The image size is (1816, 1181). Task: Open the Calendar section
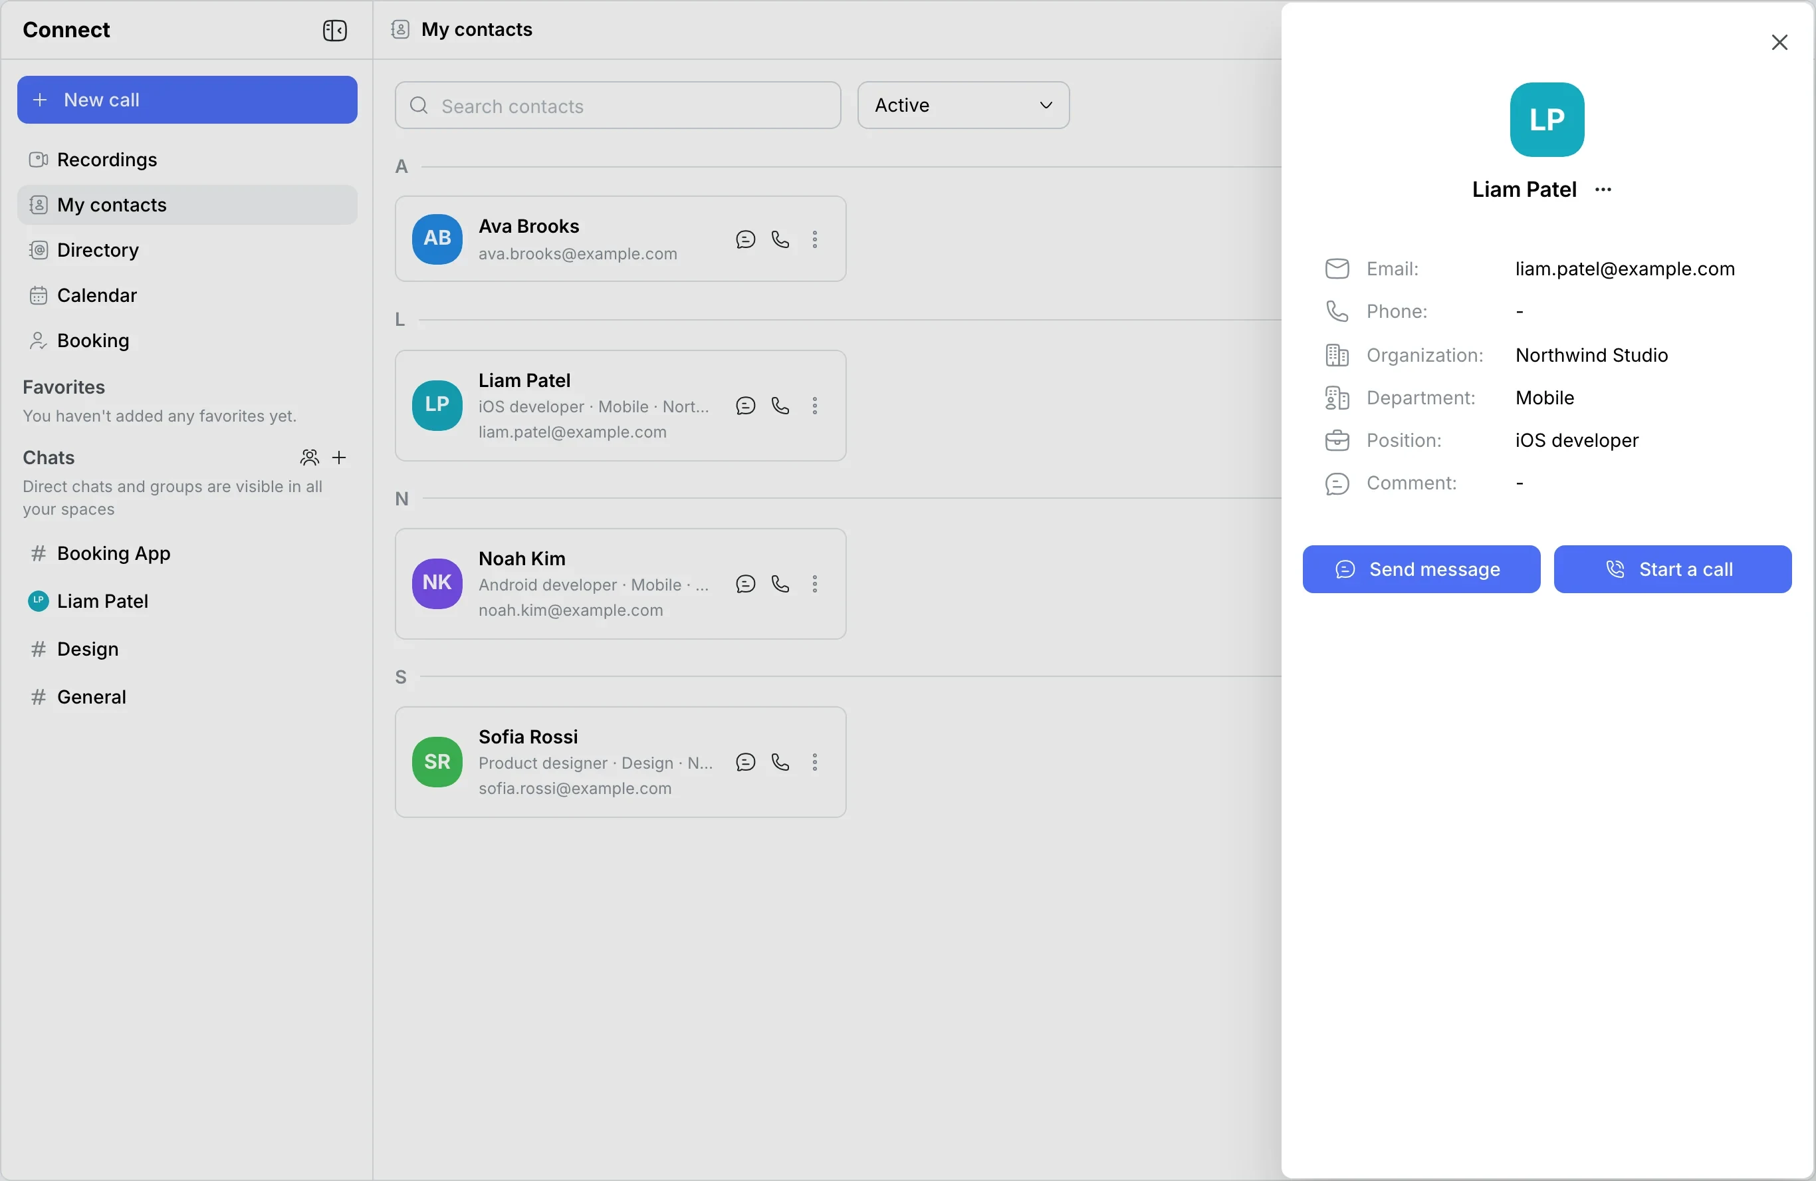point(187,295)
